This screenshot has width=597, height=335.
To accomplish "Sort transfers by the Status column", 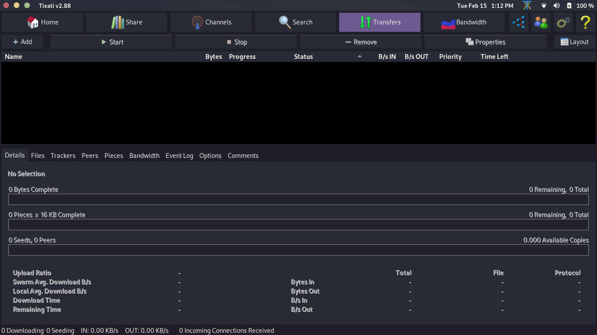I will point(303,56).
